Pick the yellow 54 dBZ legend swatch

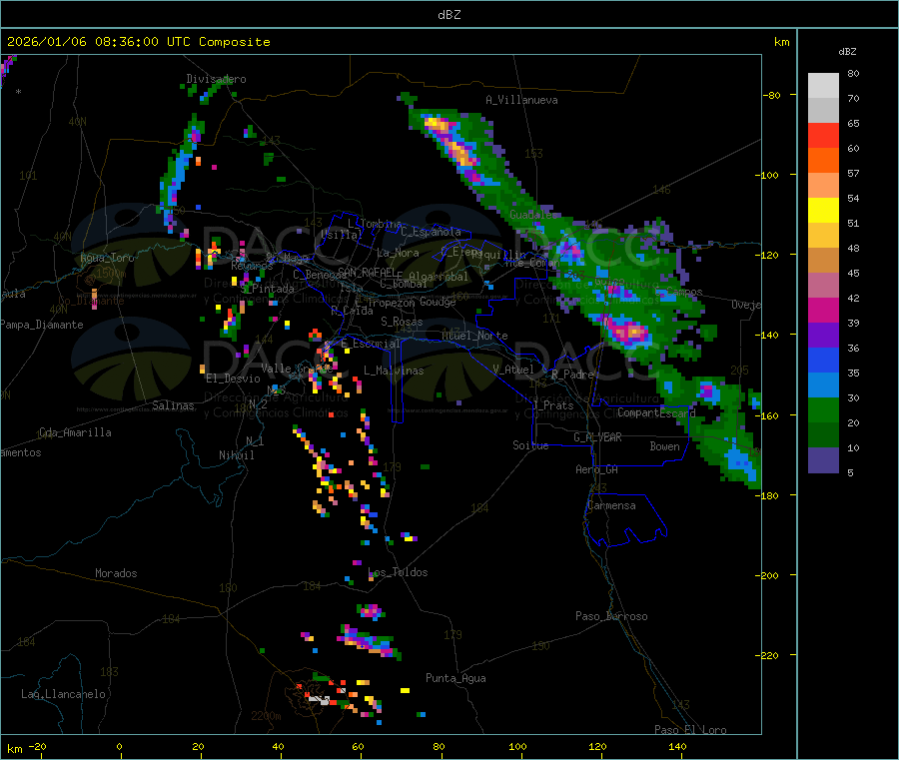[823, 211]
